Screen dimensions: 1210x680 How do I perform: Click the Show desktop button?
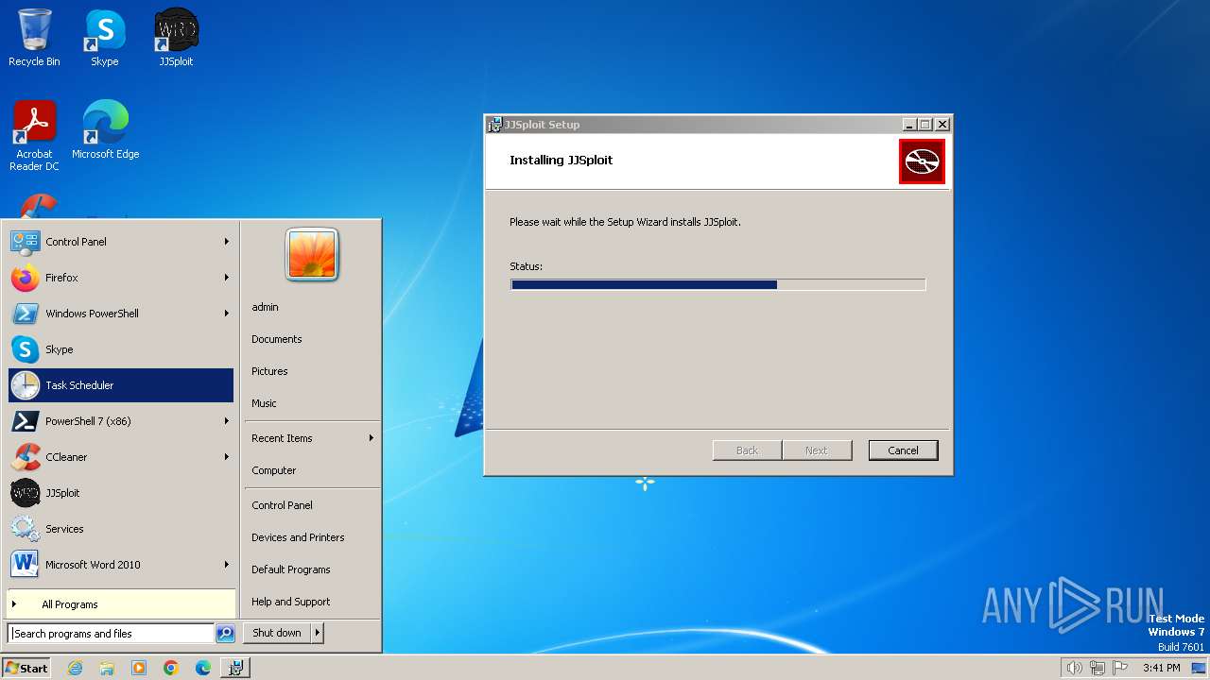(x=1200, y=668)
